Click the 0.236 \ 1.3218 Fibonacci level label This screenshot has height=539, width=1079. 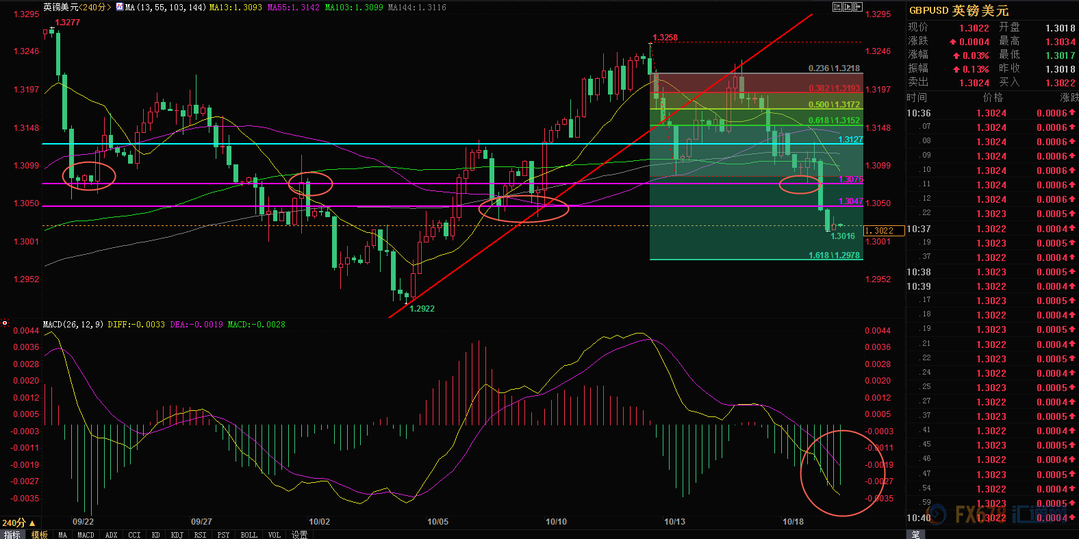pos(834,68)
